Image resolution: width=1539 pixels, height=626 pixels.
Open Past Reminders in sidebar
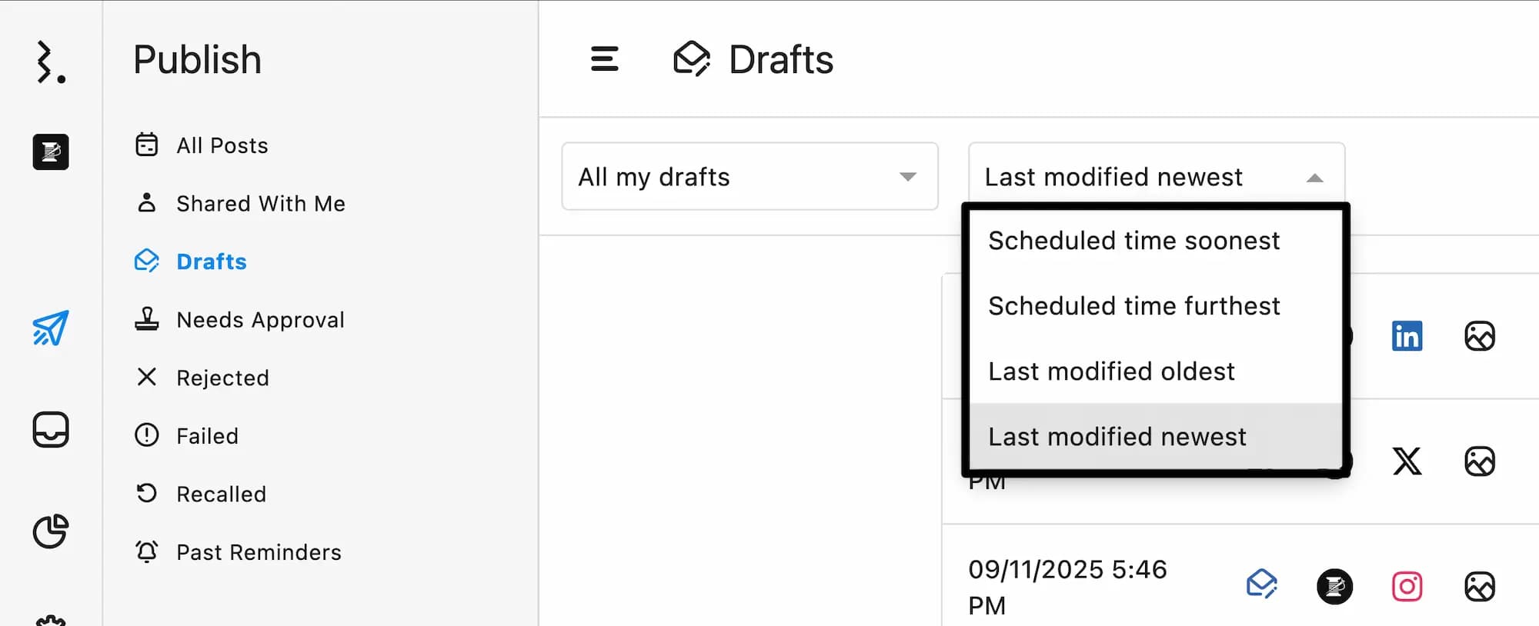pyautogui.click(x=259, y=552)
